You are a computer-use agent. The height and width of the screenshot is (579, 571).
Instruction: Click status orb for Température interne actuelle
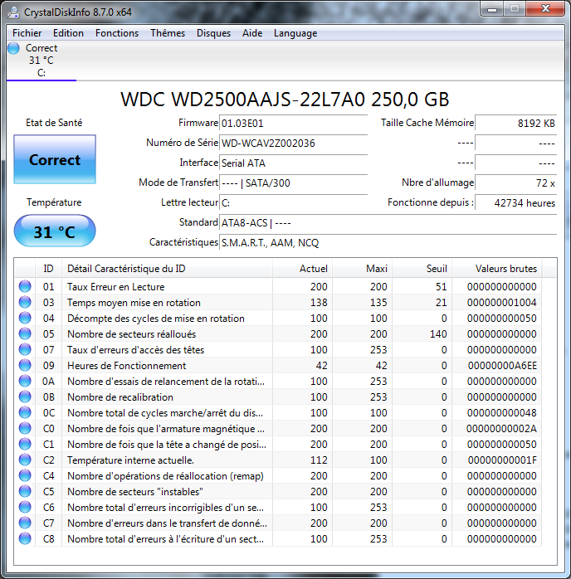click(x=25, y=460)
